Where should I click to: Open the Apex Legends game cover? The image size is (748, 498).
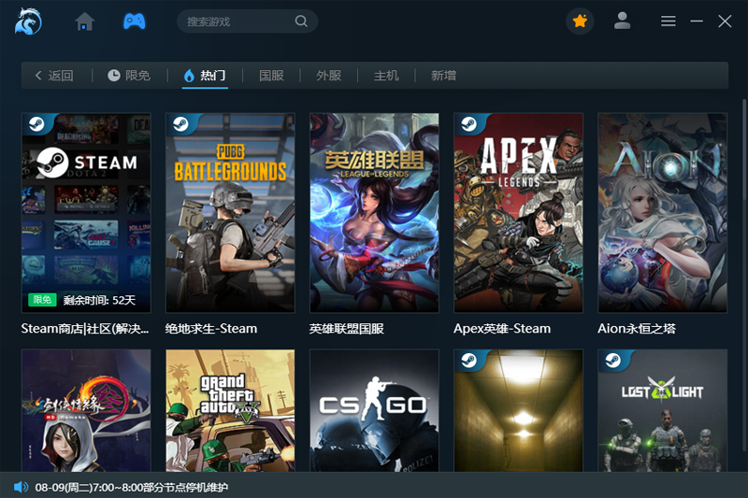tap(518, 212)
